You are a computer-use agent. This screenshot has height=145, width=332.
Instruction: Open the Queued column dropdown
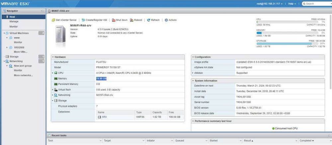pos(206,141)
